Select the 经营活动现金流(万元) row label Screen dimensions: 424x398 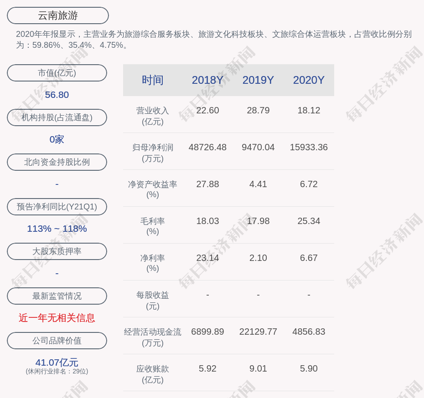[153, 337]
